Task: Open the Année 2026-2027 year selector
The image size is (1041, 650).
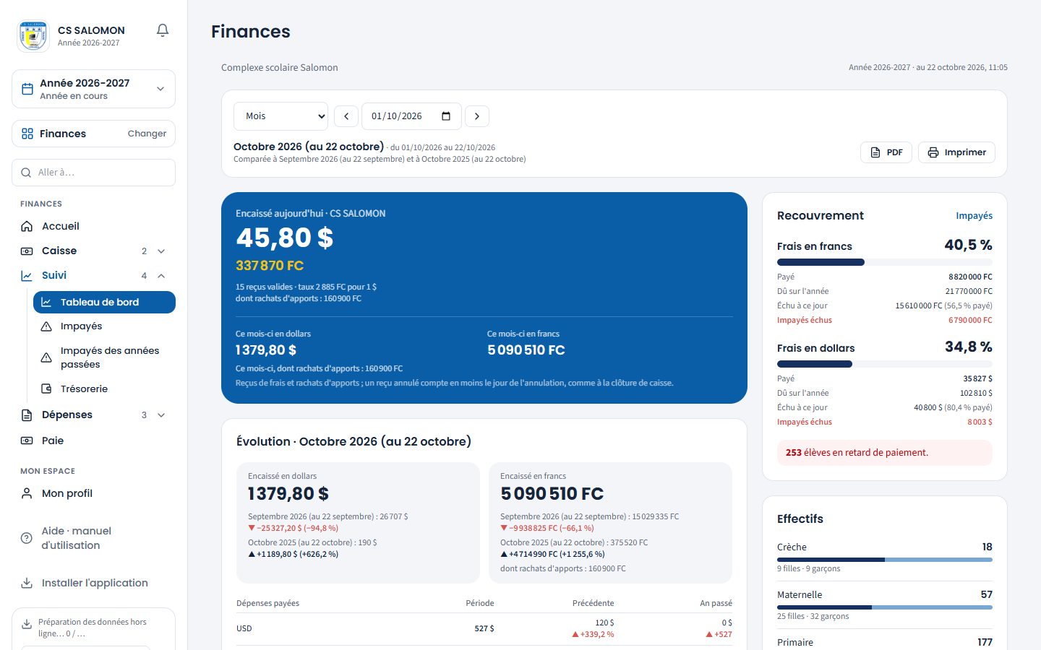Action: click(94, 89)
